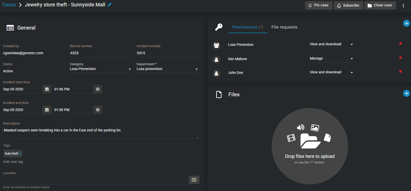The width and height of the screenshot is (411, 191).
Task: Change John Doe's permission level dropdown
Action: coord(332,72)
